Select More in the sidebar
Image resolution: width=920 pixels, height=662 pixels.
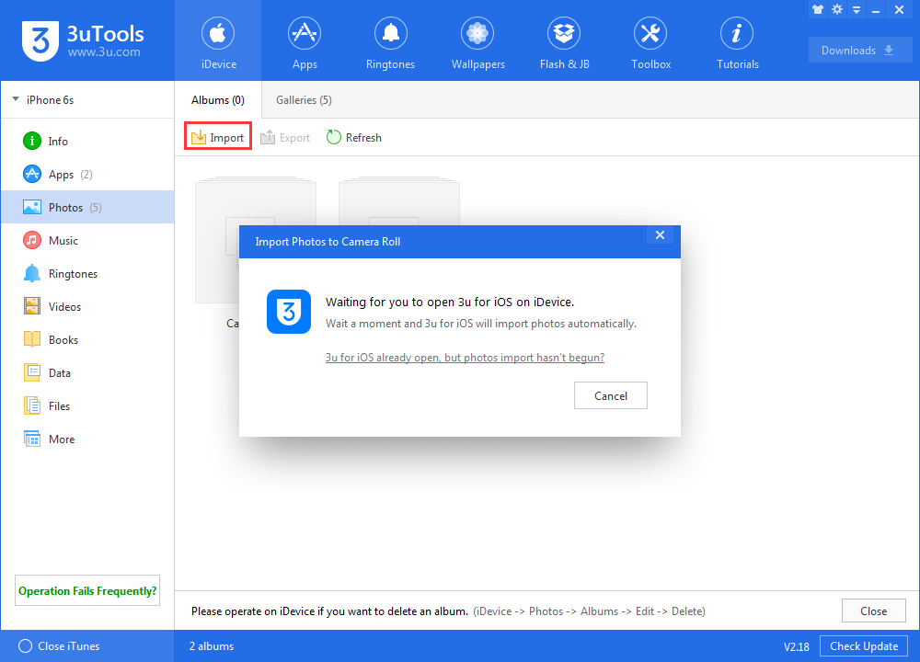pyautogui.click(x=87, y=439)
